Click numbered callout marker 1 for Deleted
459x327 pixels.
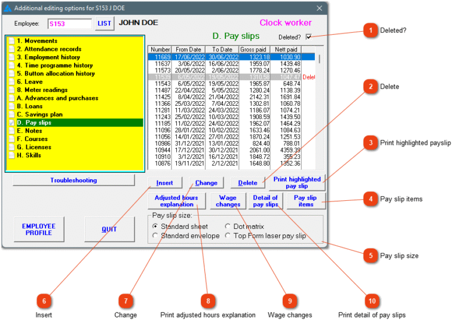[371, 30]
